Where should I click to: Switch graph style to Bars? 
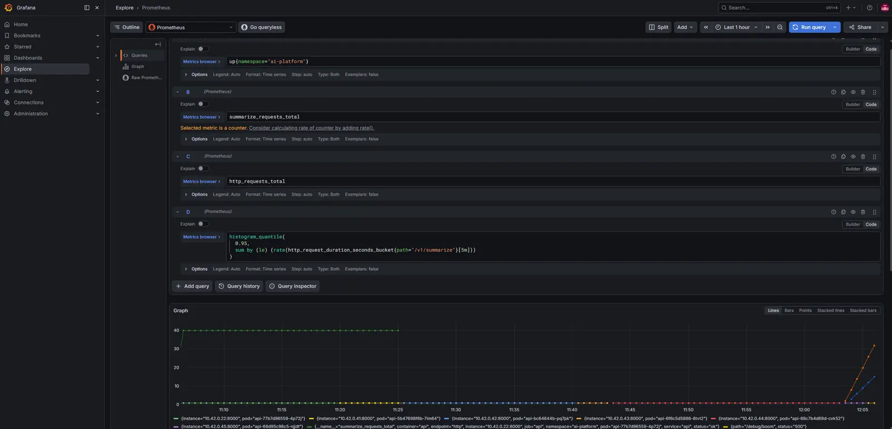(x=789, y=310)
